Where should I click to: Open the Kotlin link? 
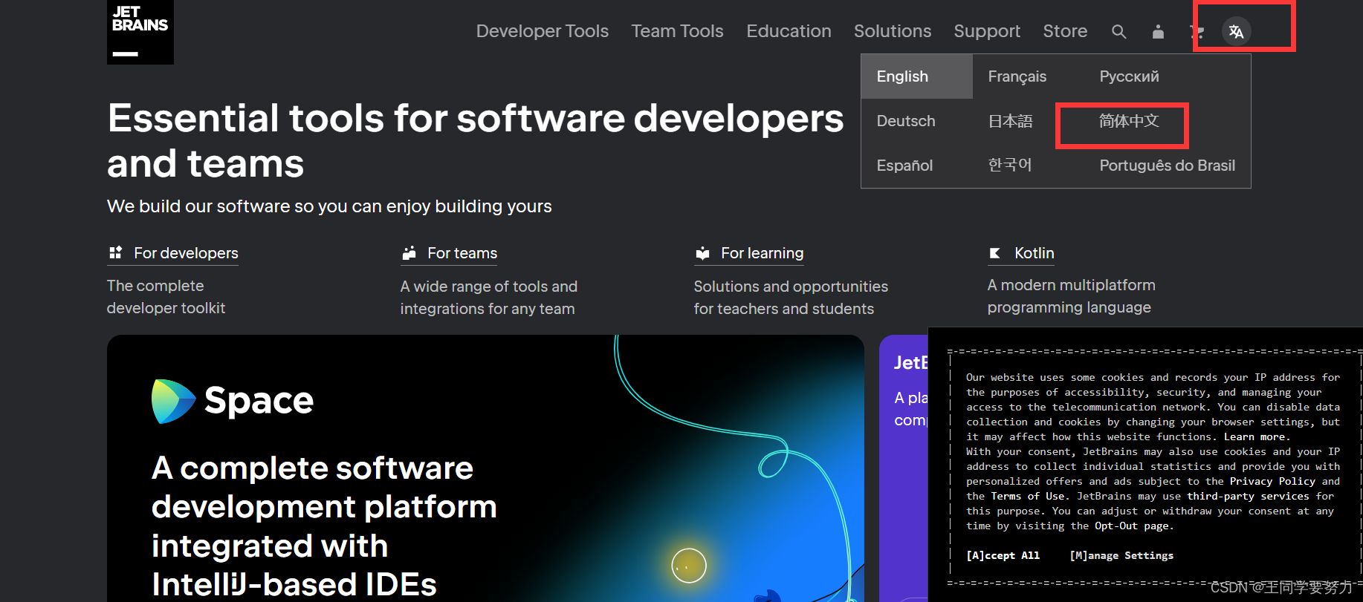[1035, 253]
